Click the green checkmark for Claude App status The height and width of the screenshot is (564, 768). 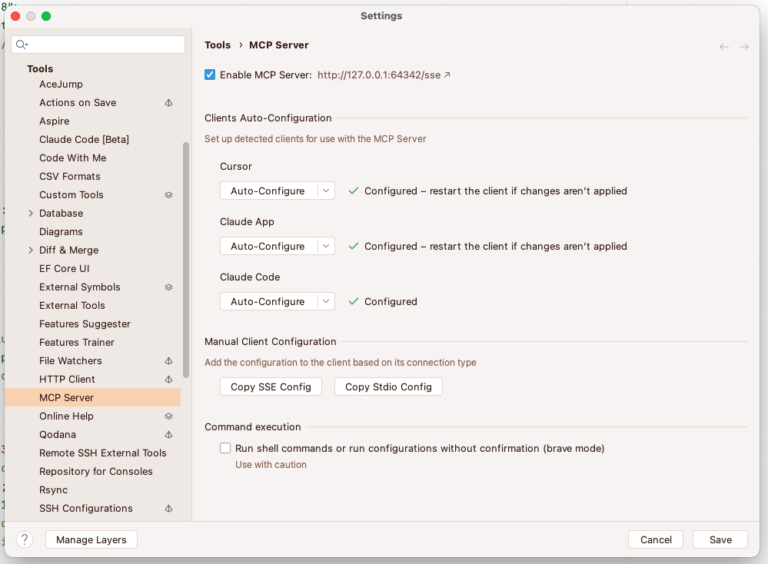coord(353,246)
